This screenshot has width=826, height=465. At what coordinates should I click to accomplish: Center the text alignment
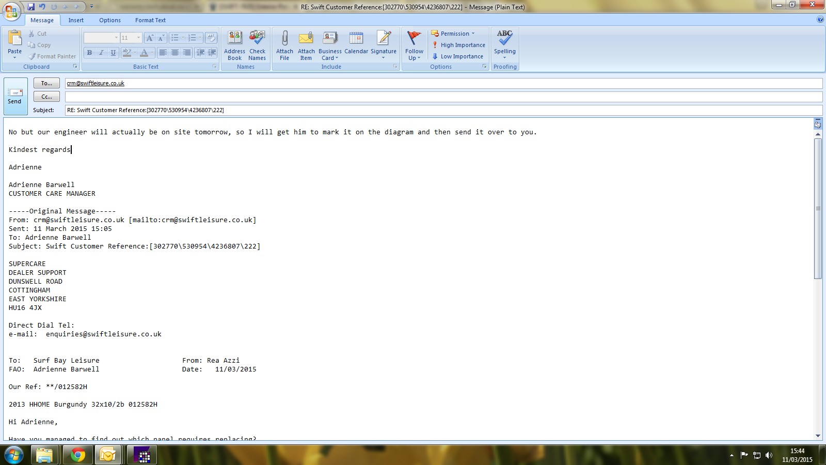(175, 52)
